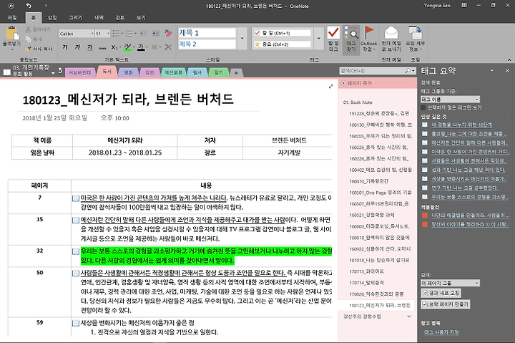Screen dimensions: 515x343
Task: Click the paragraph alignment icon
Action: click(154, 47)
